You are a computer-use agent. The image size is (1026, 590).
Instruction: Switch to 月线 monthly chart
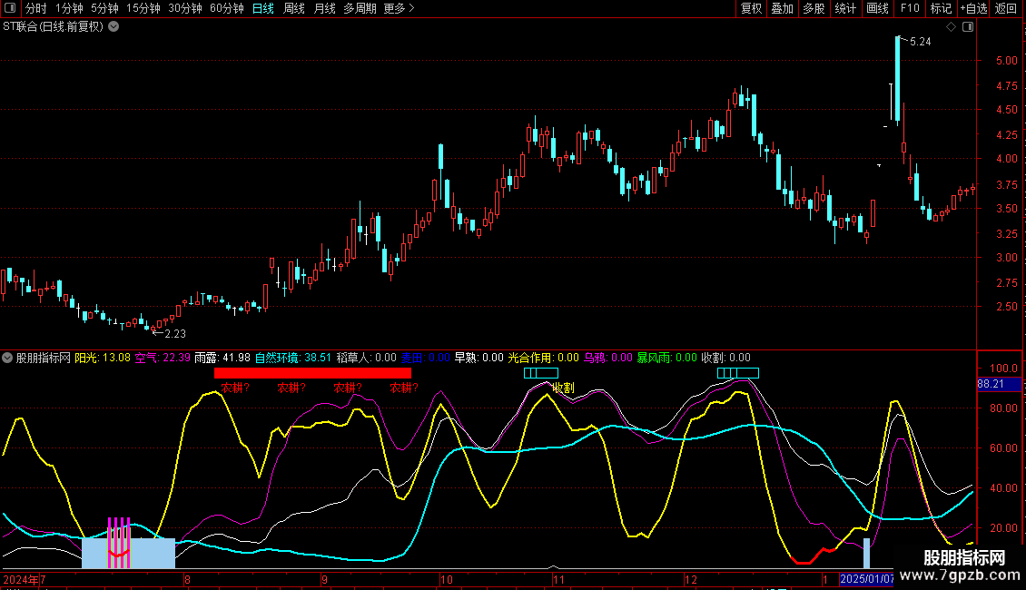pyautogui.click(x=324, y=8)
